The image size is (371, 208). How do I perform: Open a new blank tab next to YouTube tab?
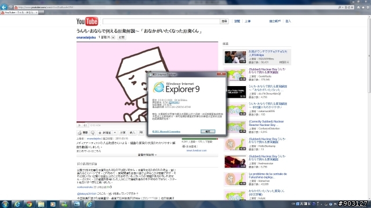pyautogui.click(x=41, y=13)
